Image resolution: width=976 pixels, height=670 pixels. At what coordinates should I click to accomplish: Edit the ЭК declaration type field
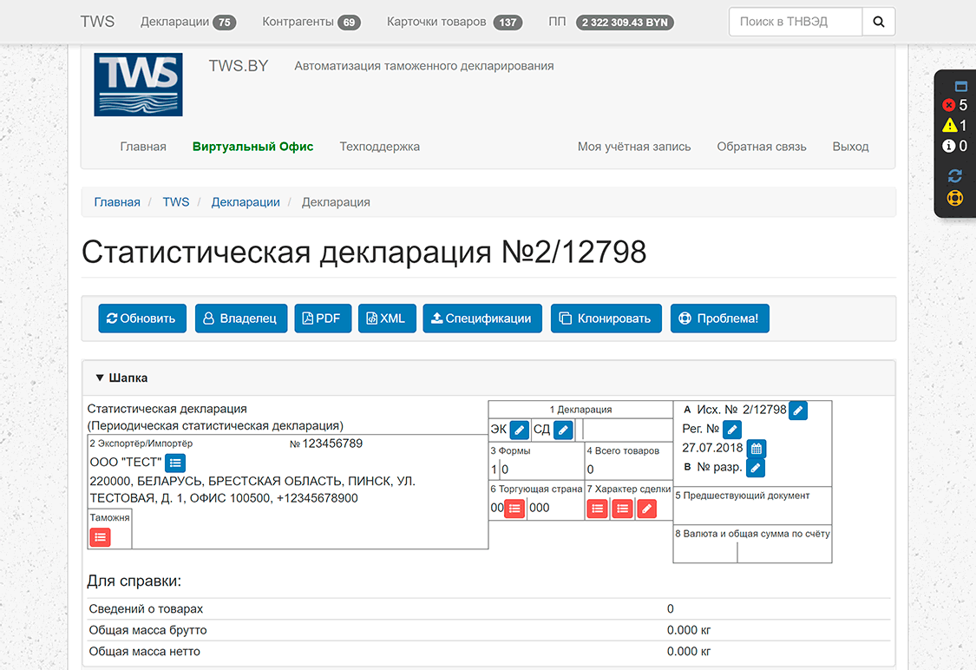(x=519, y=430)
